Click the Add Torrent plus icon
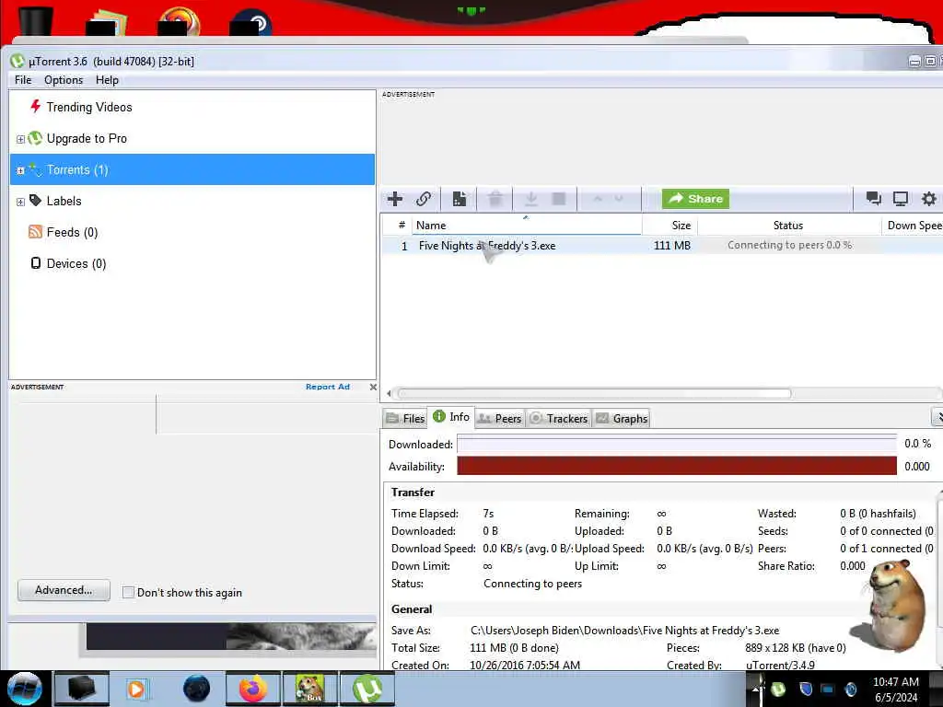Screen dimensions: 943x707 [x=395, y=199]
